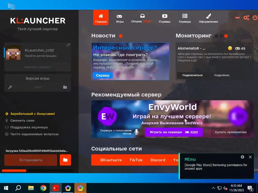Launch Google Chrome from taskbar
This screenshot has height=193, width=258.
pos(43,188)
